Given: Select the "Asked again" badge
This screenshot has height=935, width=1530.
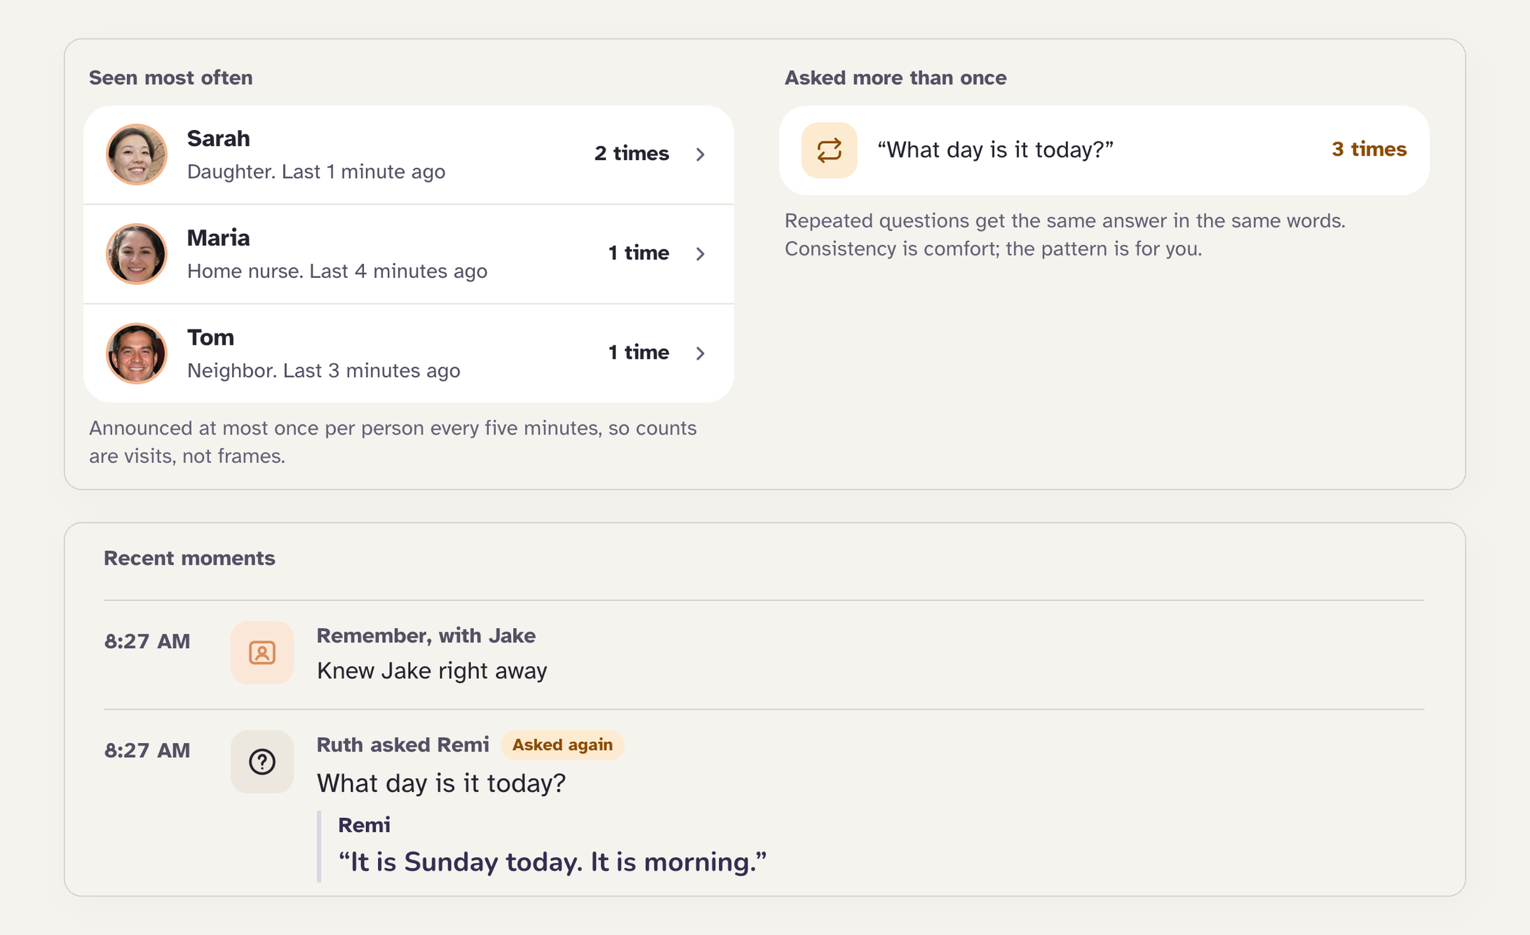Looking at the screenshot, I should [x=562, y=745].
